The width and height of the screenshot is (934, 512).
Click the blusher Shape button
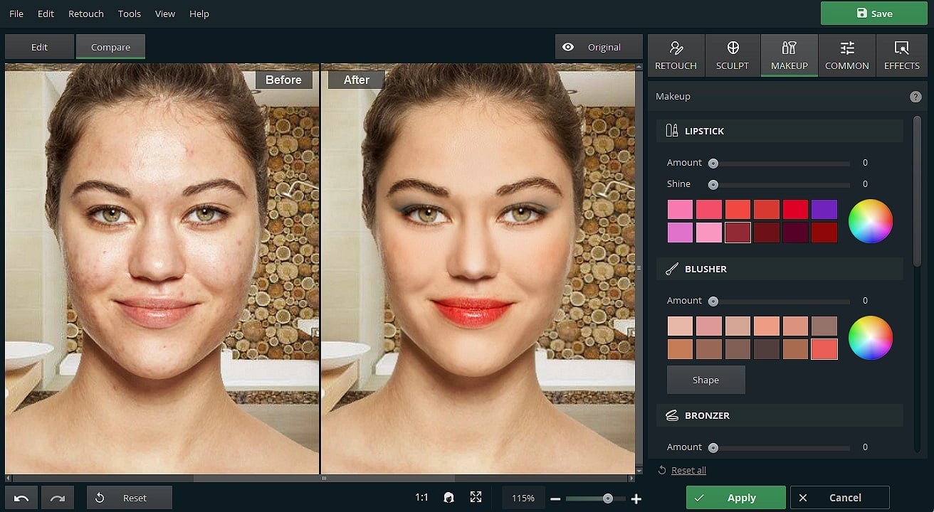[705, 380]
